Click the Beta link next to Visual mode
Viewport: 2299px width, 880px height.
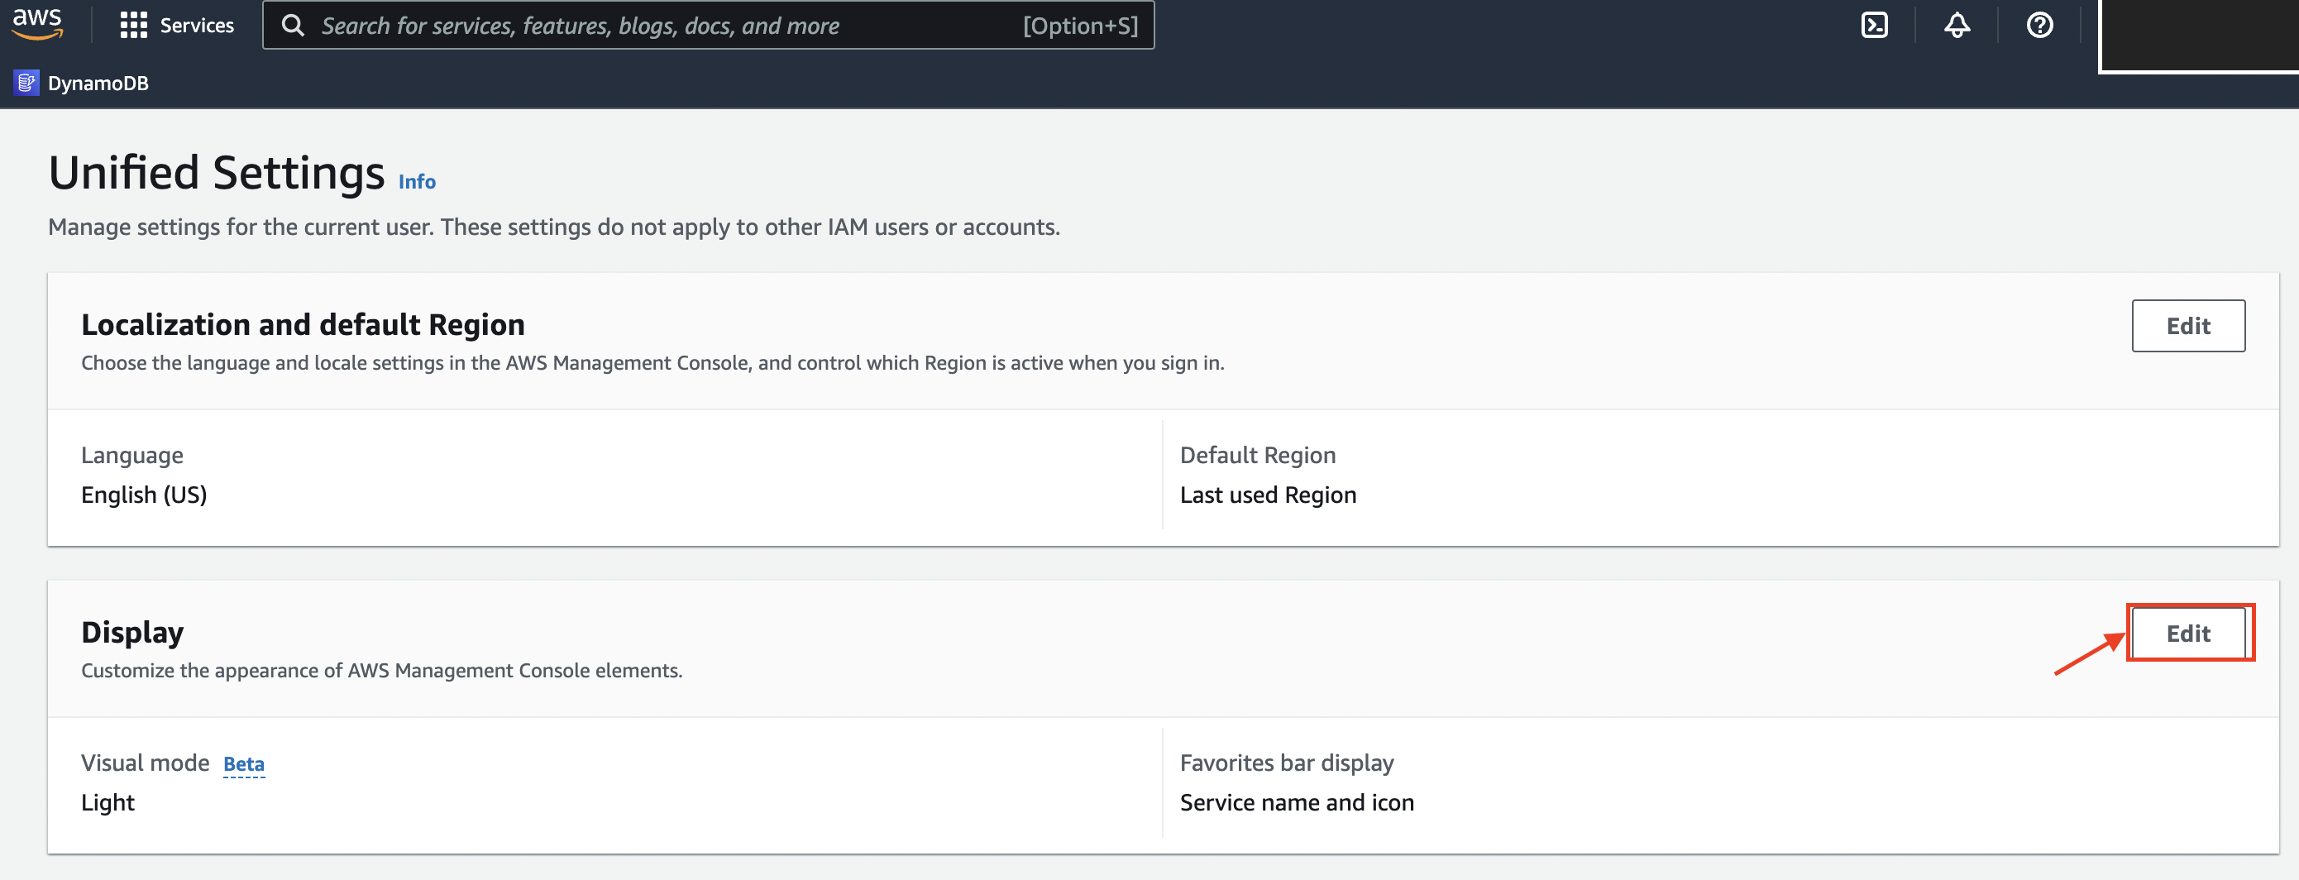coord(244,764)
